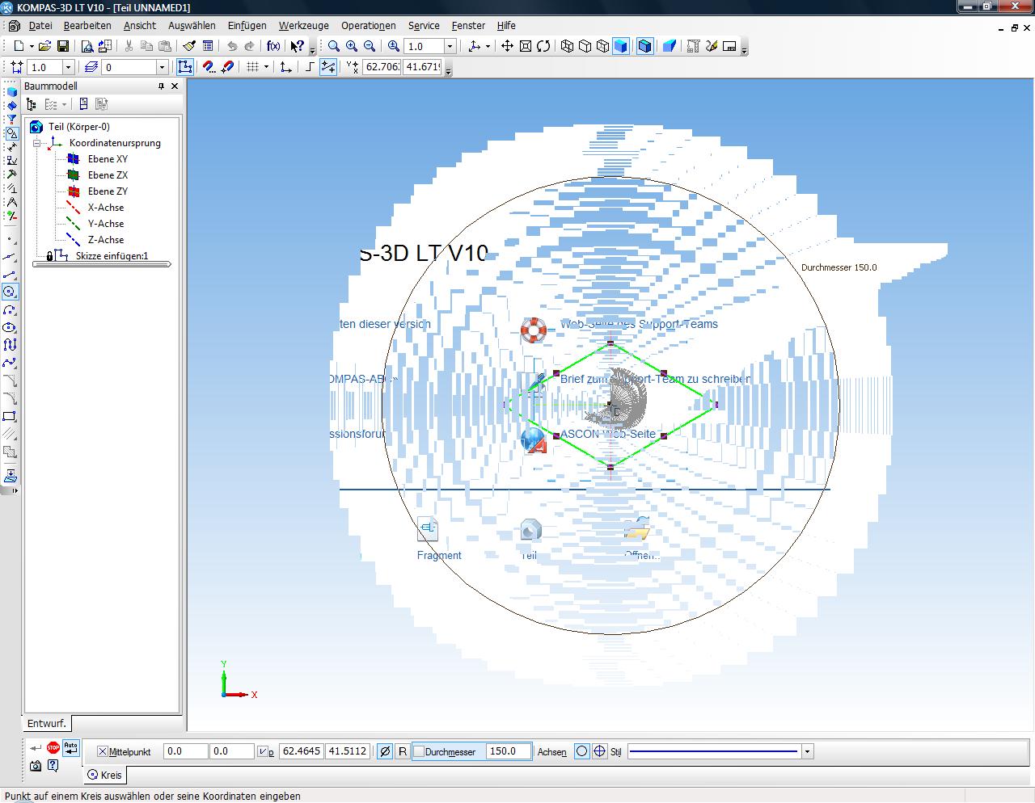
Task: Open the variables f(x) tool
Action: [x=273, y=46]
